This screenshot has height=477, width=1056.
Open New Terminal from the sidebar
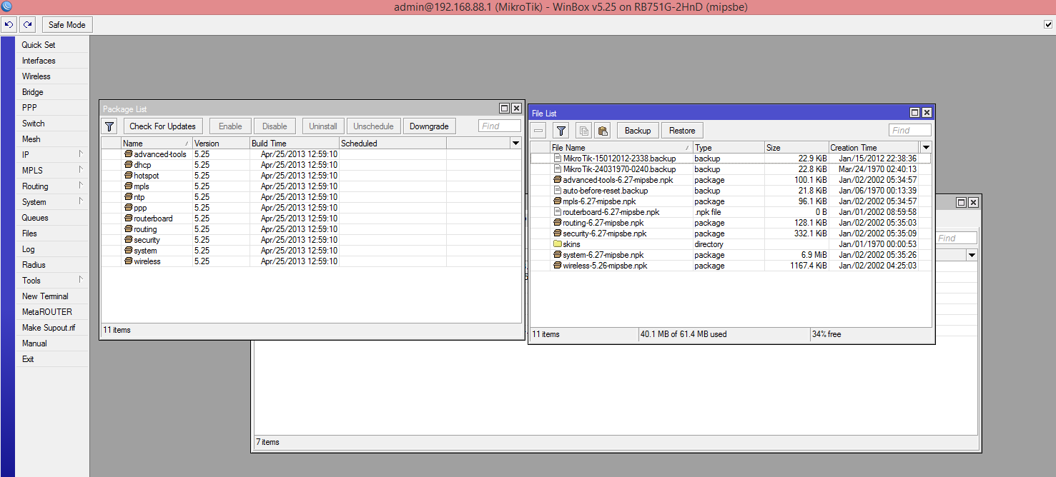pyautogui.click(x=53, y=296)
